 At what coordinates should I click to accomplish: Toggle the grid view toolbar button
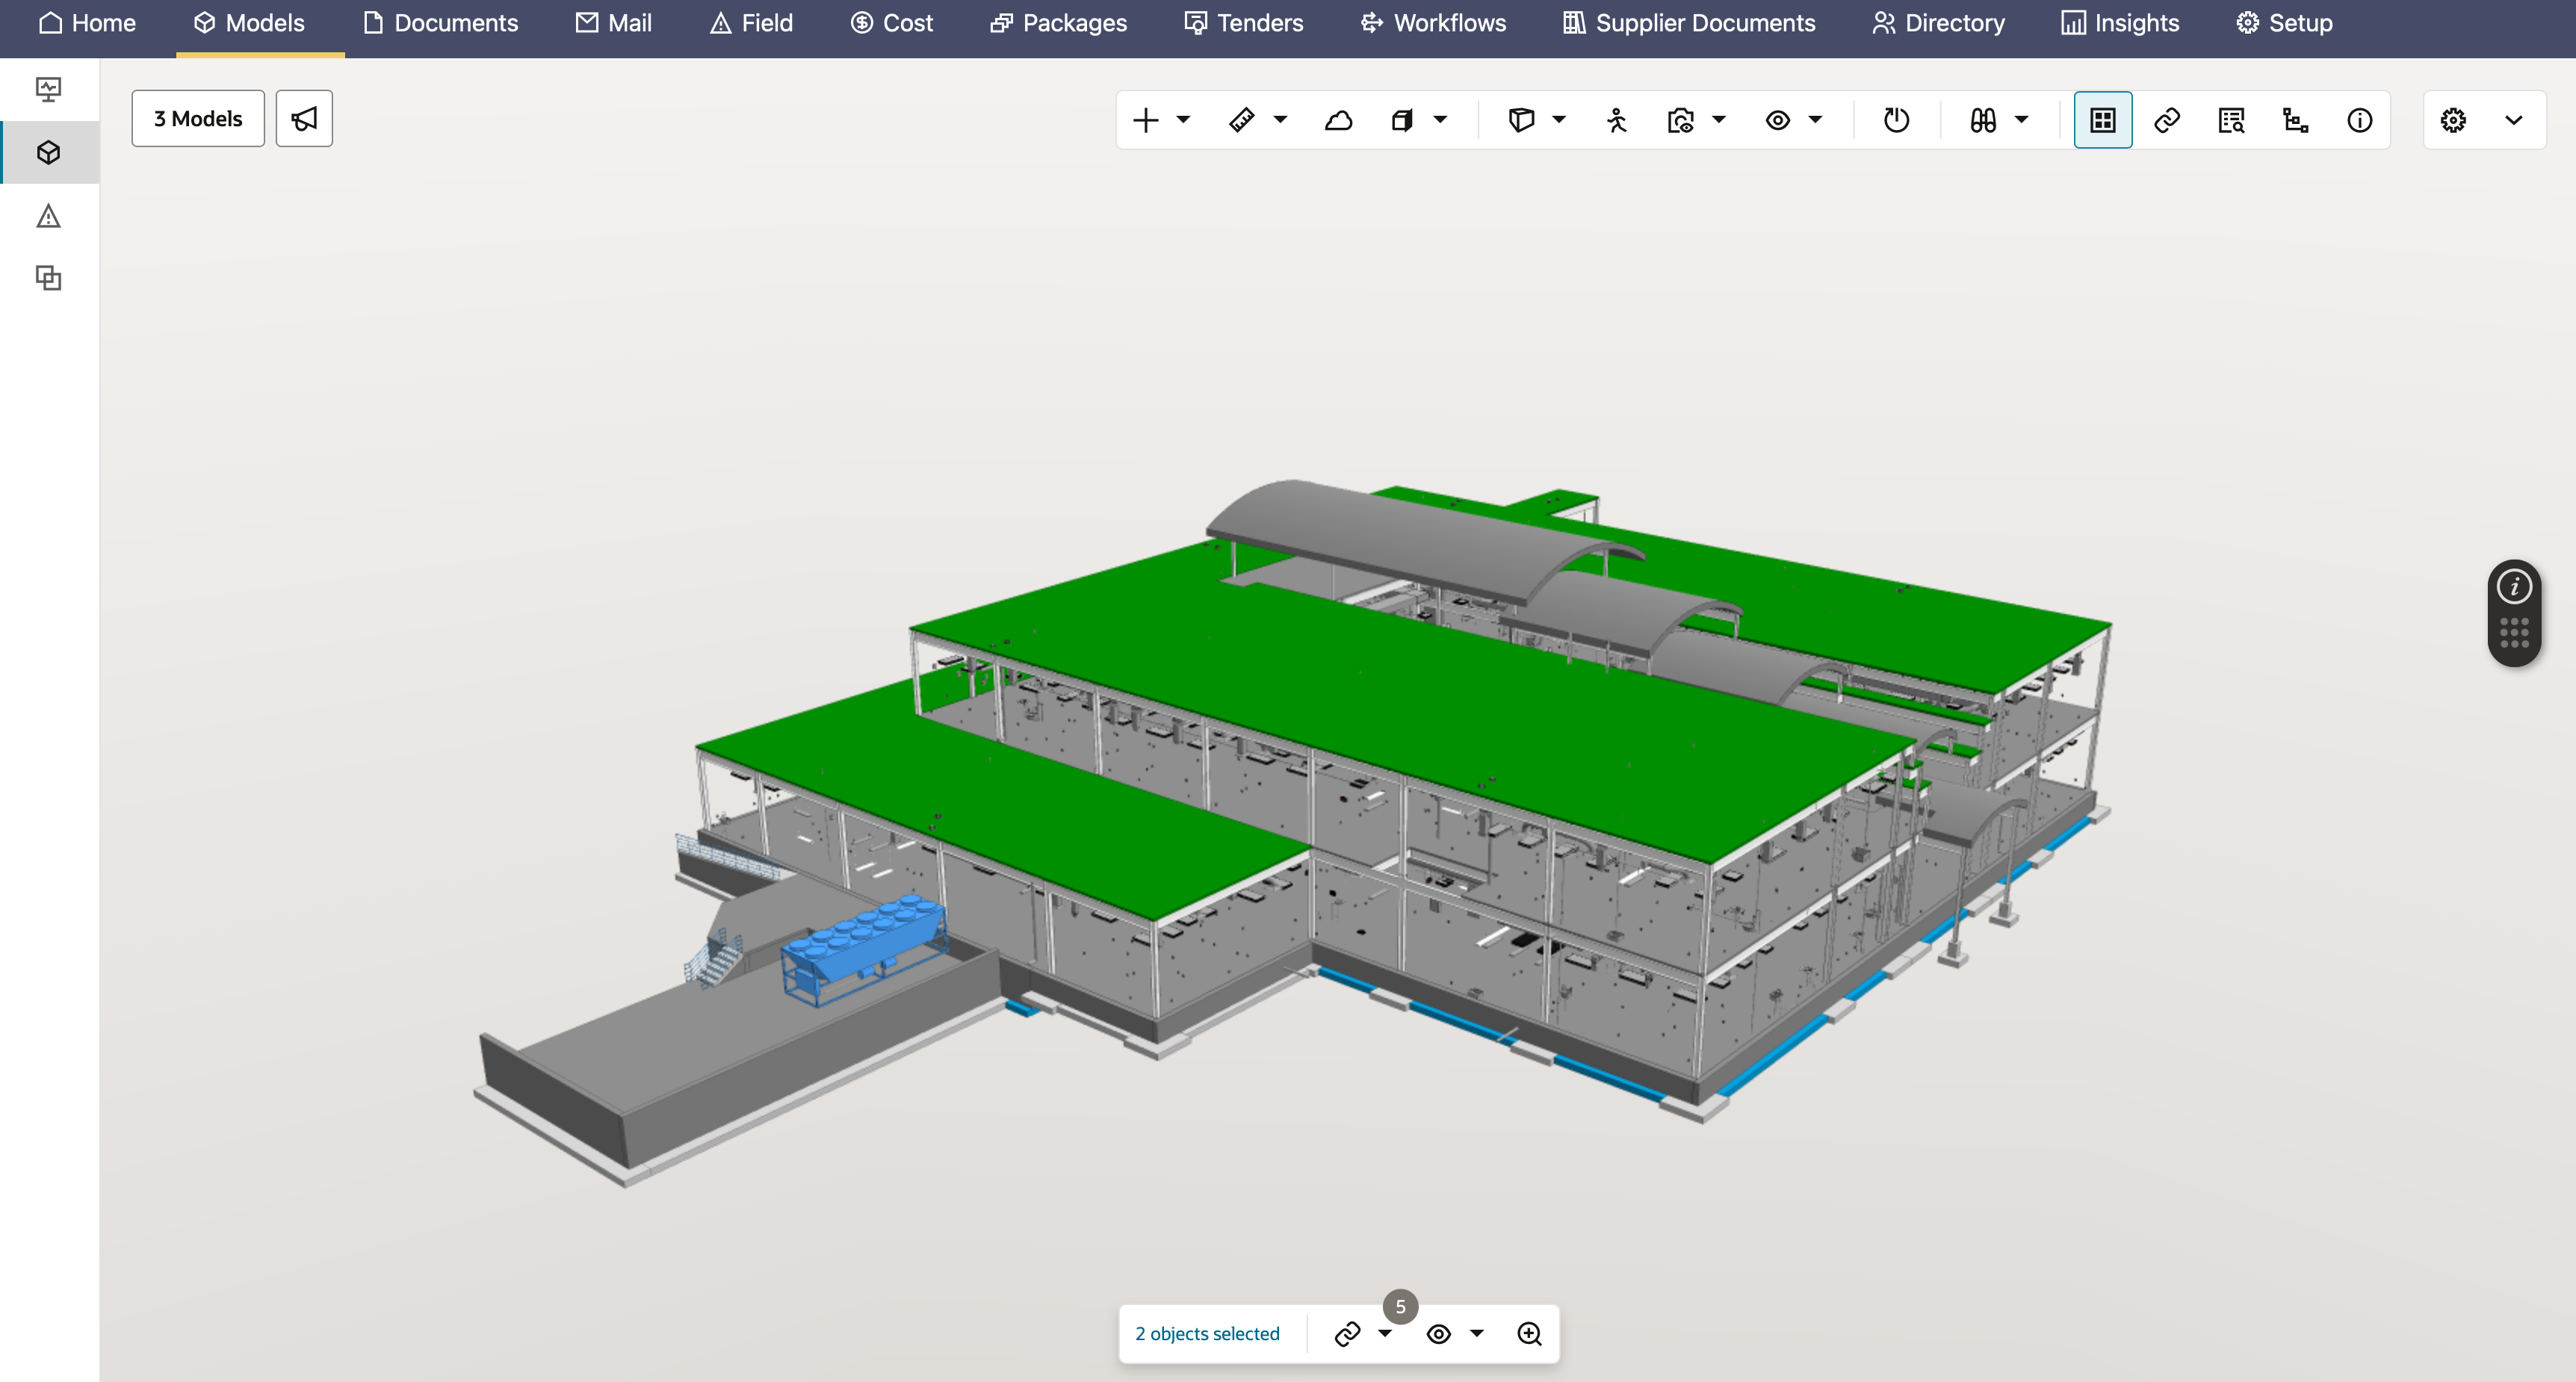[x=2103, y=120]
